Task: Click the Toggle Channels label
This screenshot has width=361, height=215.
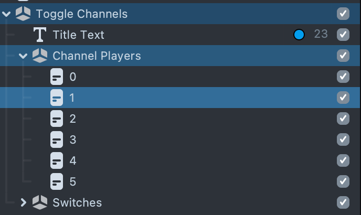Action: (81, 14)
